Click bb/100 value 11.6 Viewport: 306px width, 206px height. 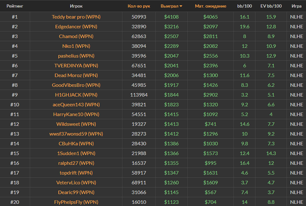pyautogui.click(x=244, y=75)
